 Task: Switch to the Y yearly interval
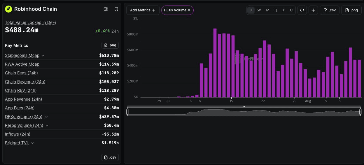pos(283,10)
